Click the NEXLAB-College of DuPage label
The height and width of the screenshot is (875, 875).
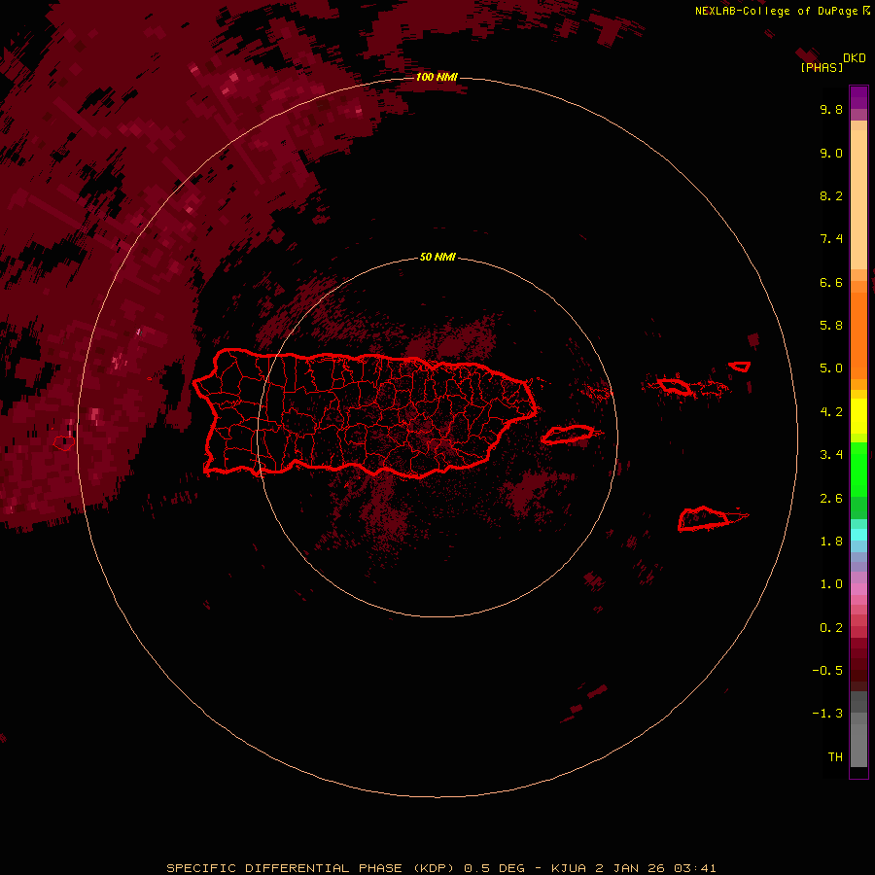782,11
